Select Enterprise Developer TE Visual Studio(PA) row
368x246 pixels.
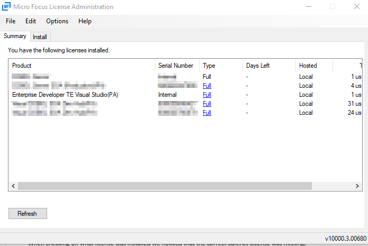[x=185, y=95]
